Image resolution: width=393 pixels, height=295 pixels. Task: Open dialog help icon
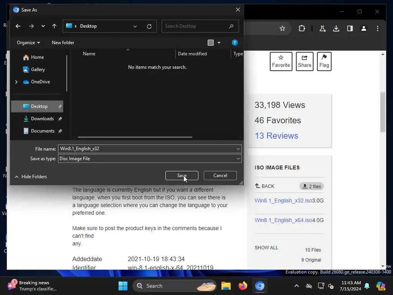coord(234,43)
